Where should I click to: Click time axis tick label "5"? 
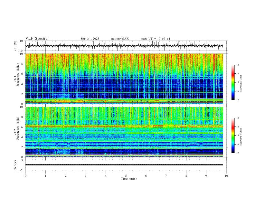tap(126, 176)
